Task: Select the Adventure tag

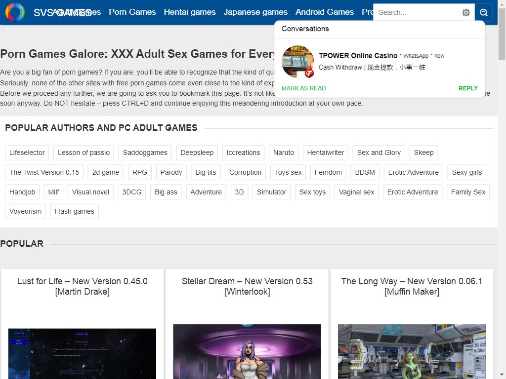Action: pos(206,192)
